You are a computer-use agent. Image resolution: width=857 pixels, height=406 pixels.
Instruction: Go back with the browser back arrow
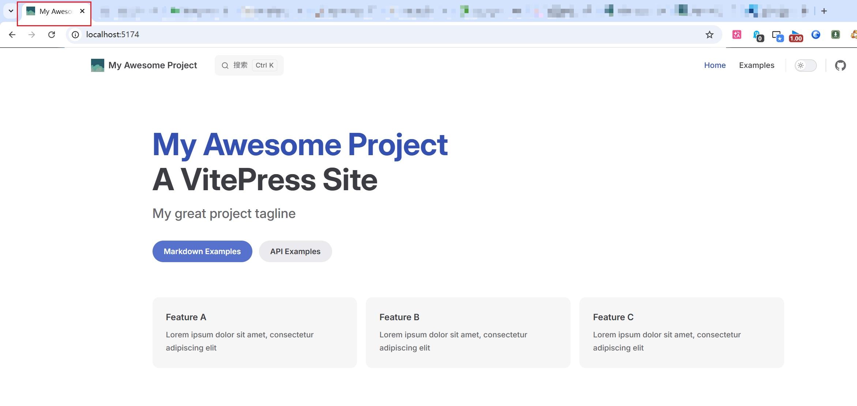12,35
